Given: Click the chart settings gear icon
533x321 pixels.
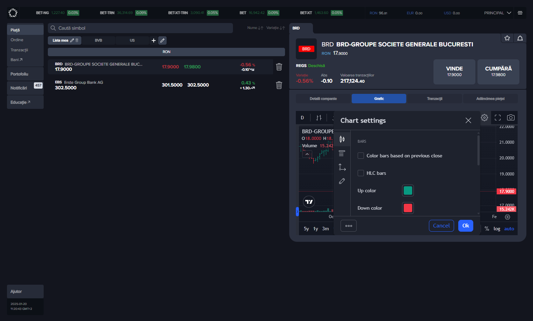Looking at the screenshot, I should coord(484,118).
